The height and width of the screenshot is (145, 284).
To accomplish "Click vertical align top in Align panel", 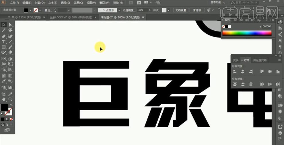I will (x=262, y=72).
